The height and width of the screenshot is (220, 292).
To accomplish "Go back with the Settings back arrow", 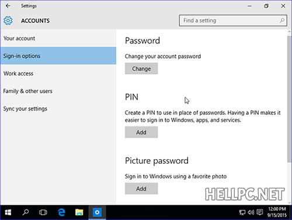I will (8, 6).
